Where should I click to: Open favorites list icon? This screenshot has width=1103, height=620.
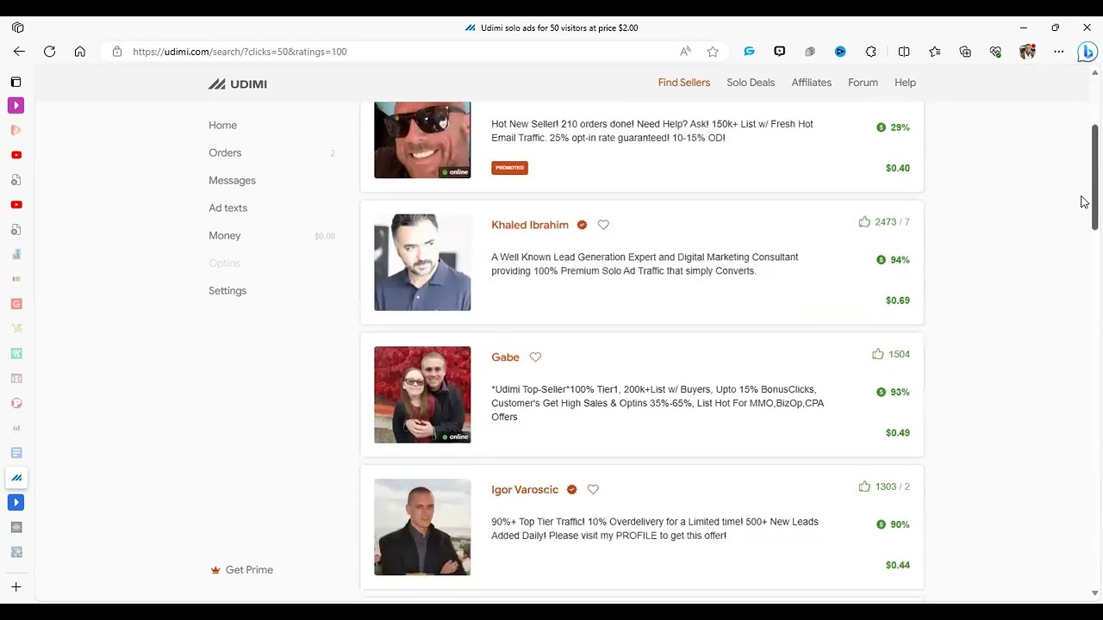coord(935,52)
